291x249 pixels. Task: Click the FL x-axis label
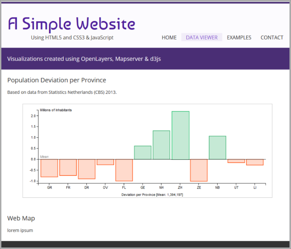[x=124, y=188]
